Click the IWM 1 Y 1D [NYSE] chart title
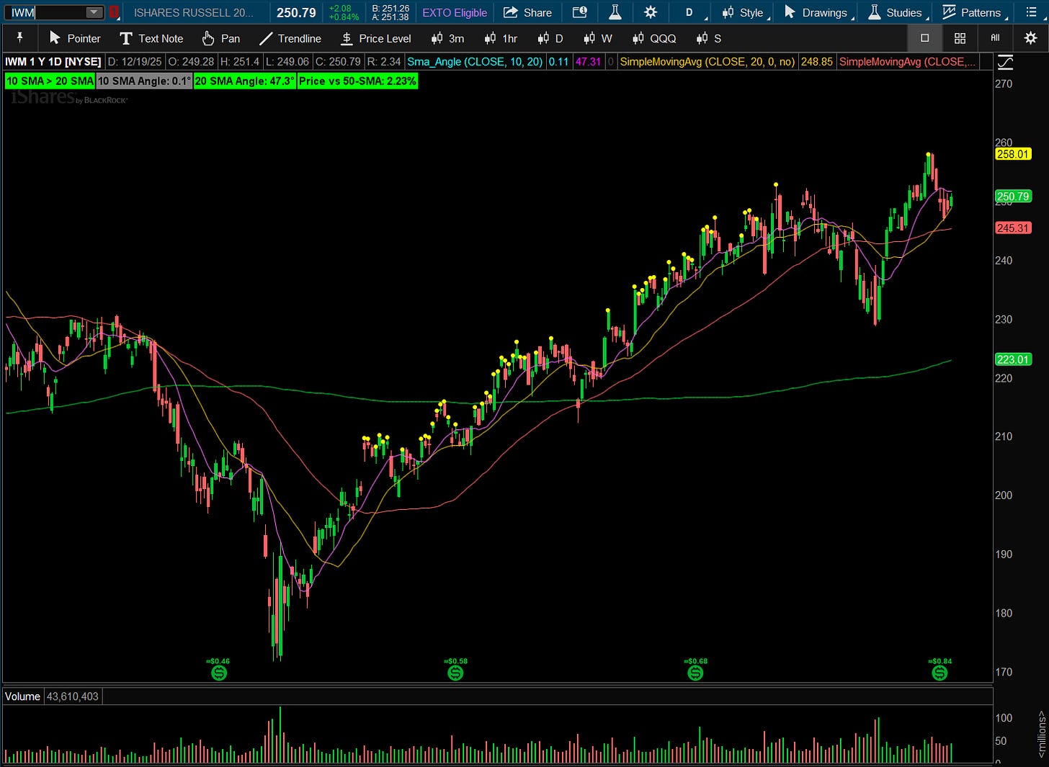Screen dimensions: 1049x767 53,62
